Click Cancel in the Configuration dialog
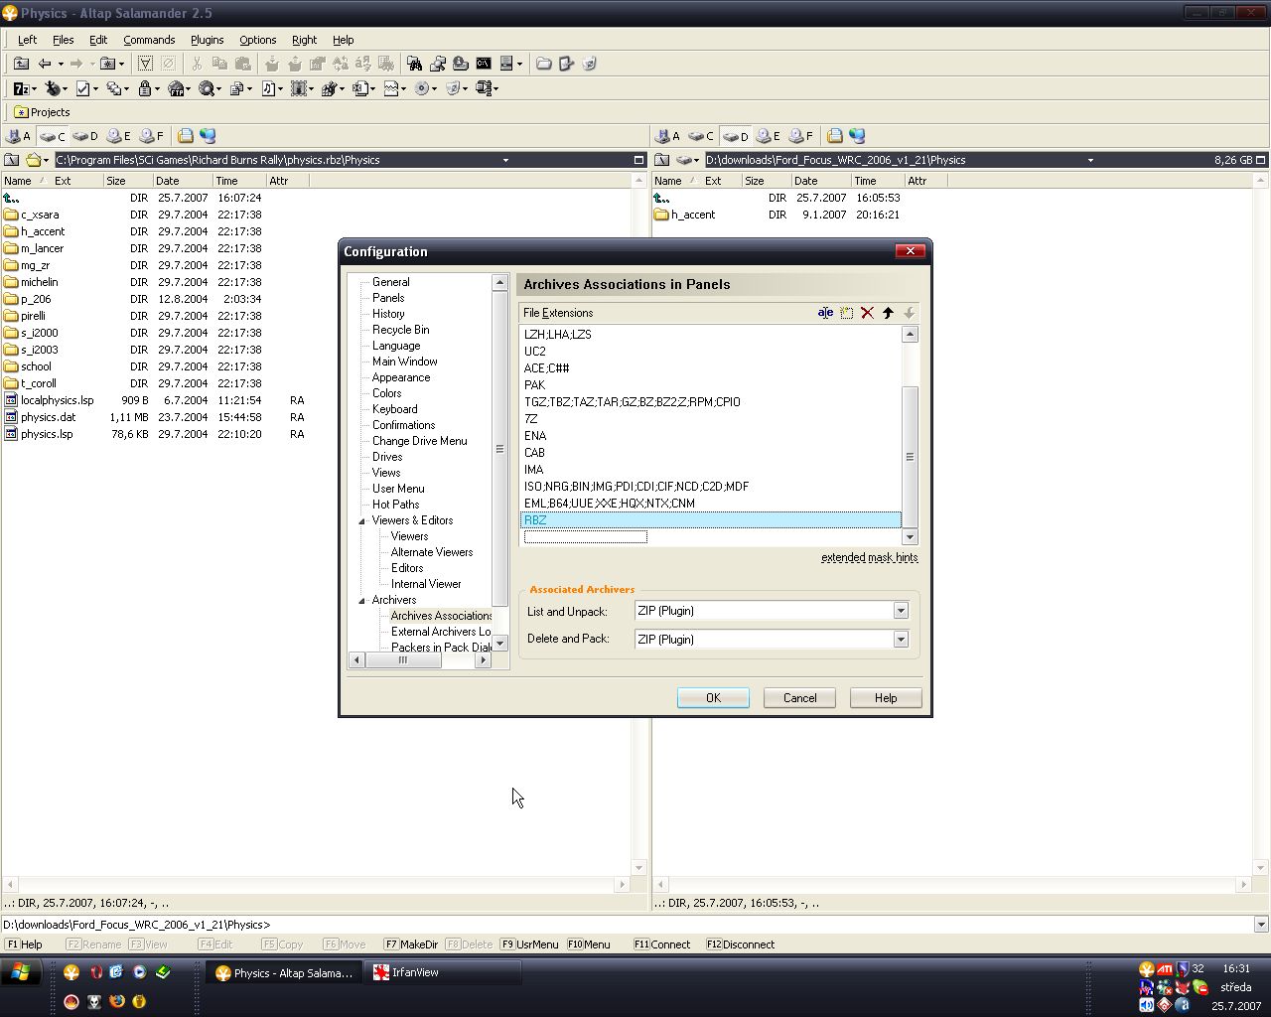Screen dimensions: 1271x1017 coord(799,698)
